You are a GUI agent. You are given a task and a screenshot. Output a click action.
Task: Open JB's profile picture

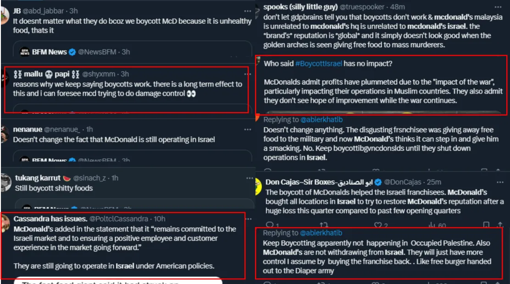tap(5, 15)
